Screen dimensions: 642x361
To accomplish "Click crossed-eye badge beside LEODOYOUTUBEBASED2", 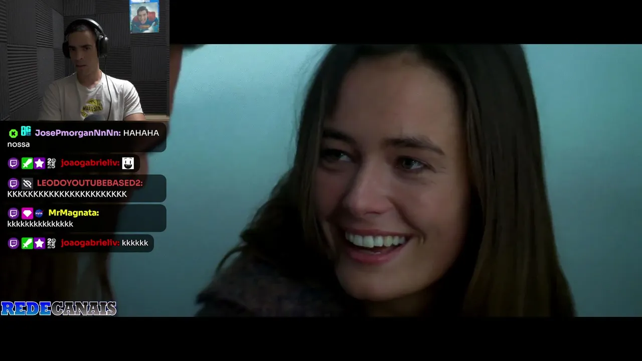I will point(27,184).
